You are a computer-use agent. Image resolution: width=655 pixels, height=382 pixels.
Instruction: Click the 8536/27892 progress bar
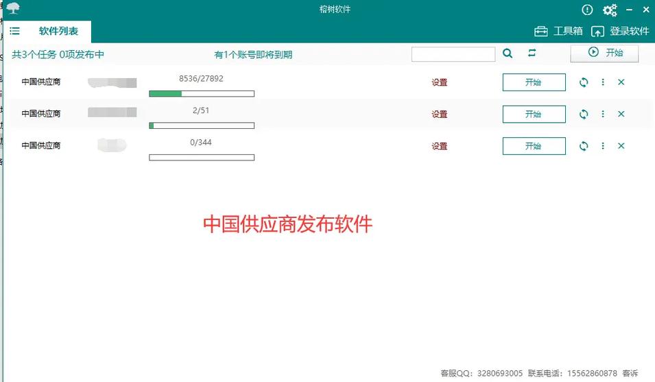pos(202,93)
